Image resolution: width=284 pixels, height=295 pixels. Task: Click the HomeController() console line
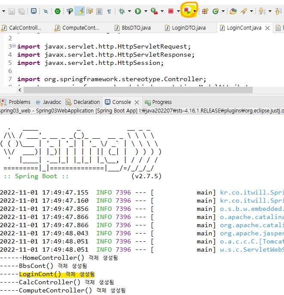coord(59,258)
